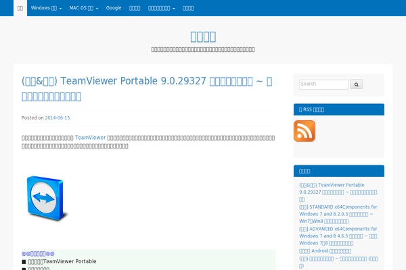This screenshot has width=406, height=270.
Task: Click the 'Posted on' text
Action: pos(32,118)
